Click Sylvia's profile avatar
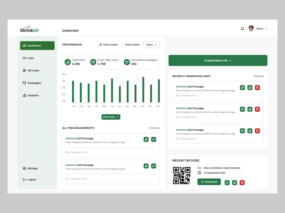This screenshot has height=213, width=285. click(251, 29)
